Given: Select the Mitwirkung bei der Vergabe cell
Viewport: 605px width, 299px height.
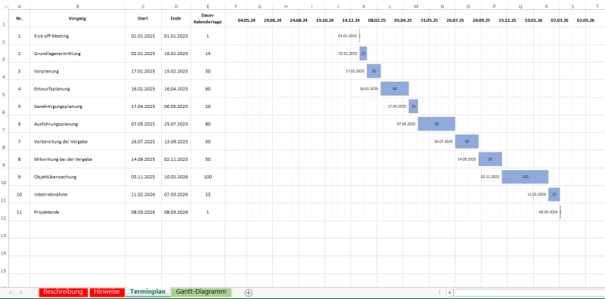Looking at the screenshot, I should click(x=78, y=159).
